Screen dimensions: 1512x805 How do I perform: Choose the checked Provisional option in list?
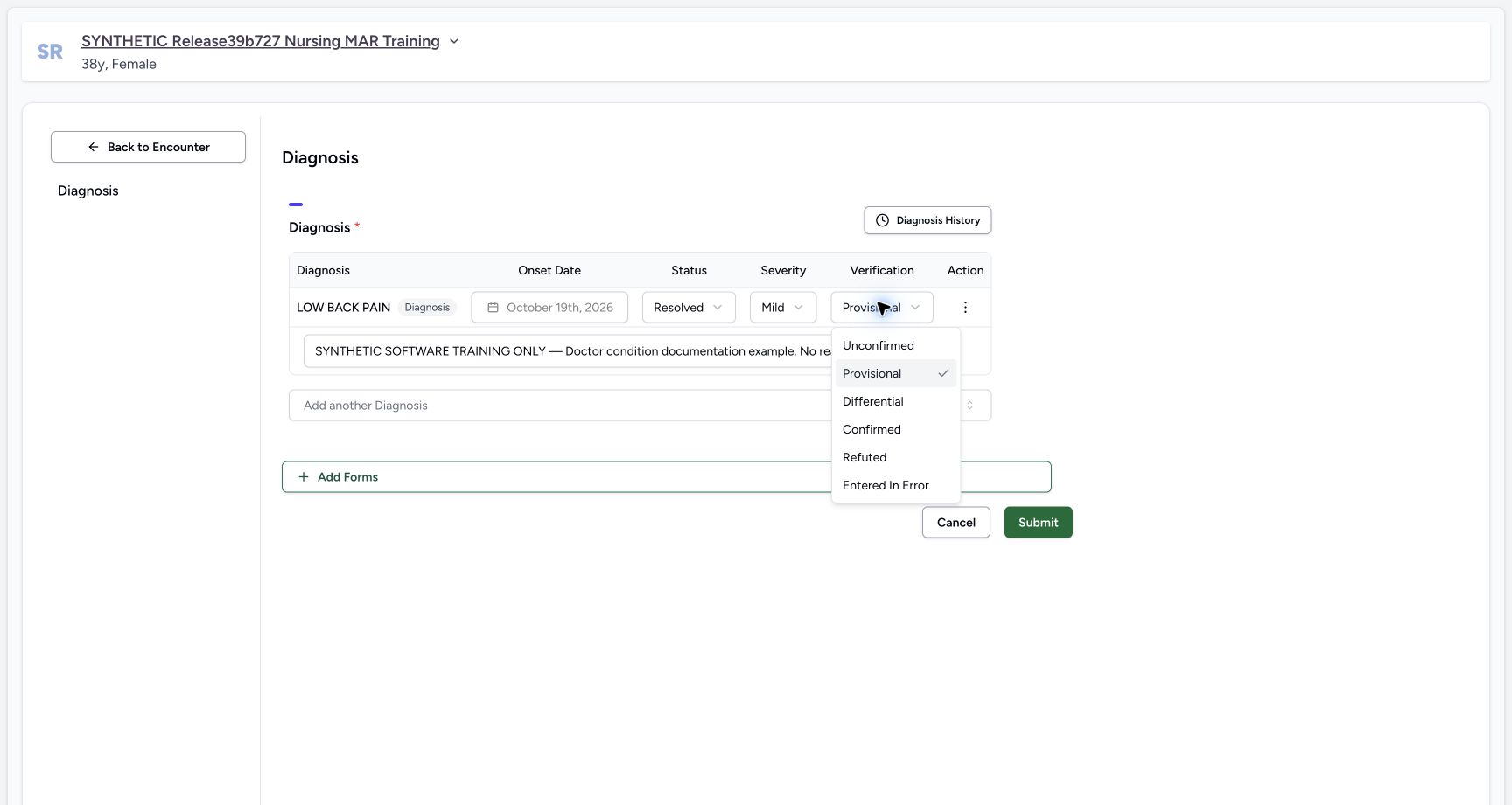[896, 373]
